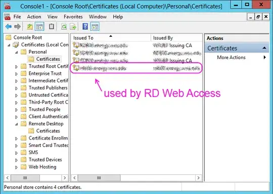The height and width of the screenshot is (194, 273).
Task: Select the third row's Issuing CA text
Action: click(180, 61)
